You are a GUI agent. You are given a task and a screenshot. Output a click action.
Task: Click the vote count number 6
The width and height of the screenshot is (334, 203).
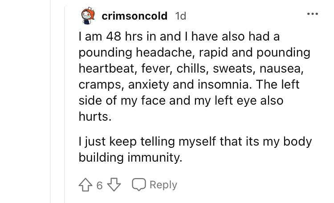point(99,185)
